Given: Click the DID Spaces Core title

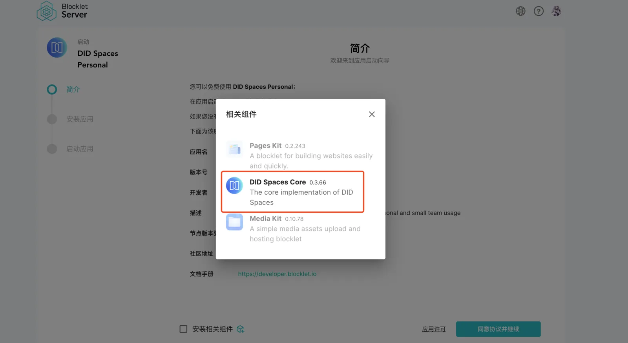Looking at the screenshot, I should point(278,182).
